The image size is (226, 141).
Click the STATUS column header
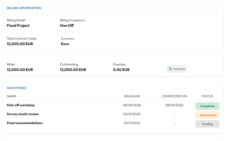click(207, 96)
